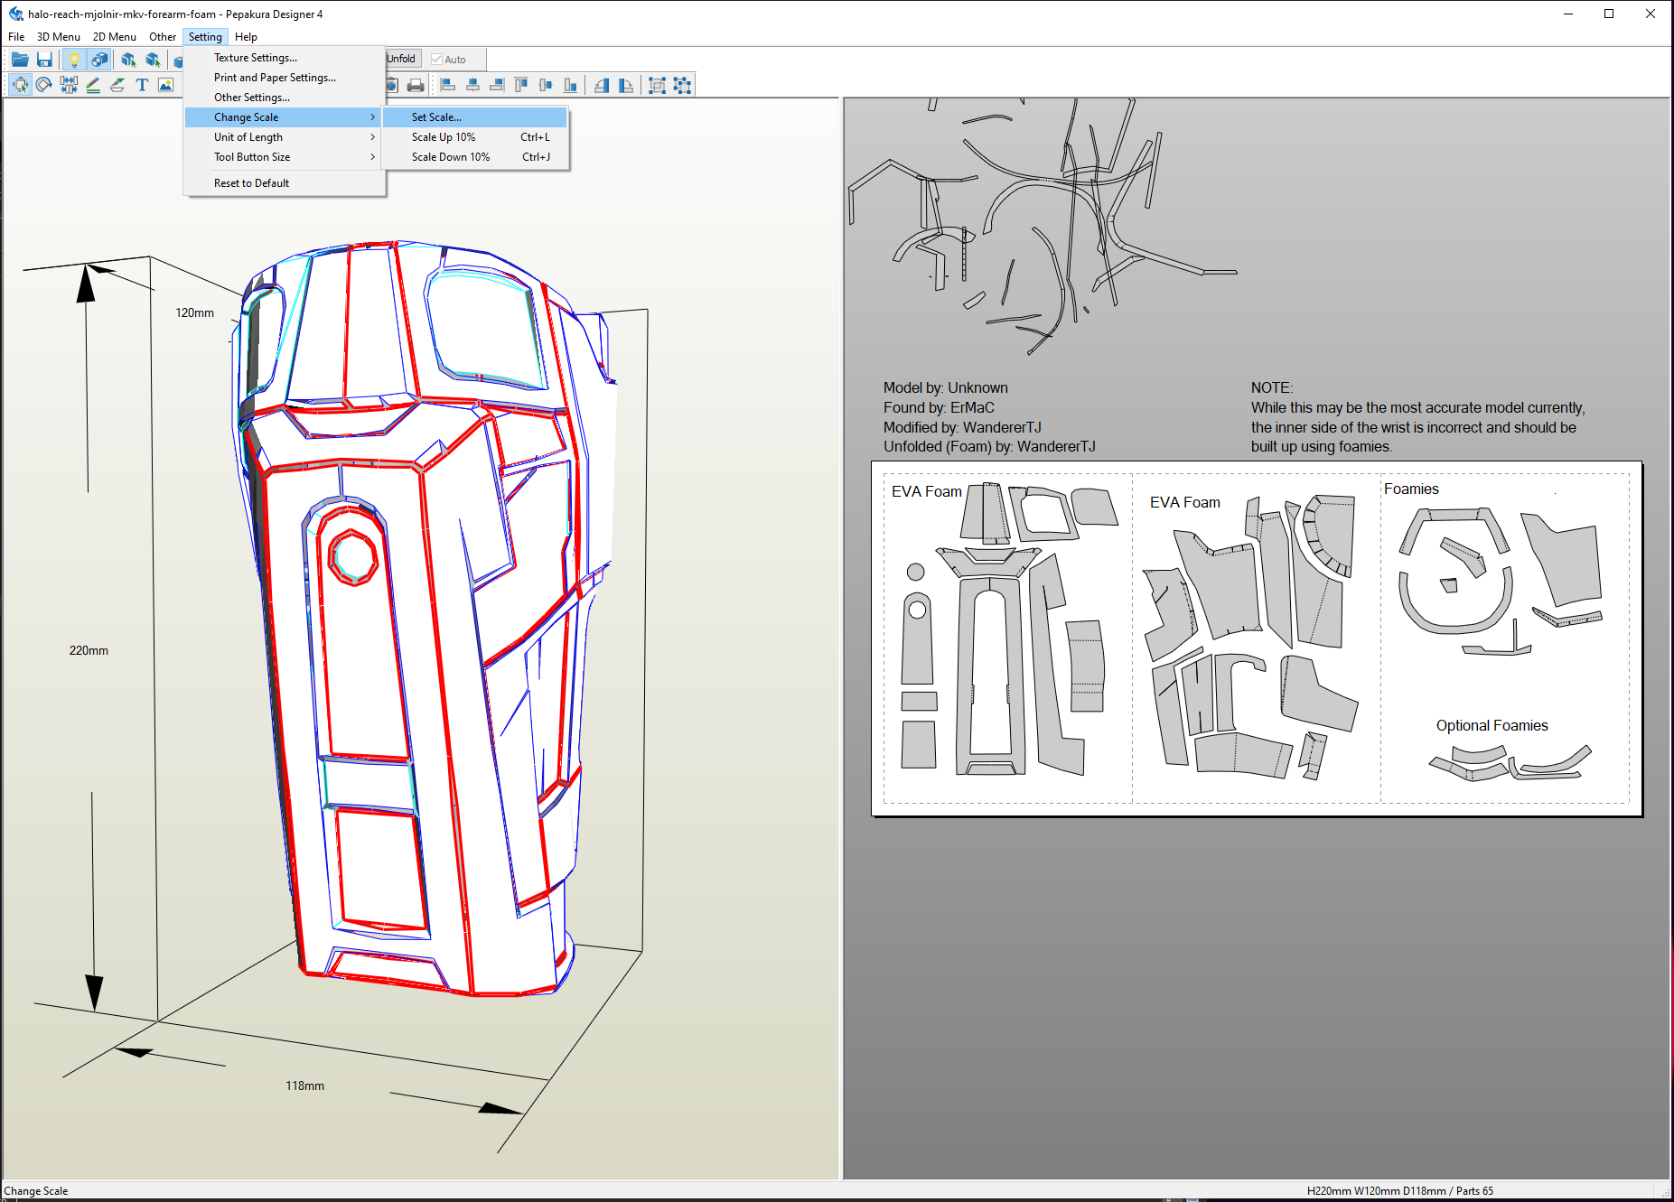Click the Align Right icon
Screen dimensions: 1674x1202
coord(497,85)
